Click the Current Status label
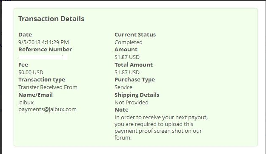 (135, 34)
